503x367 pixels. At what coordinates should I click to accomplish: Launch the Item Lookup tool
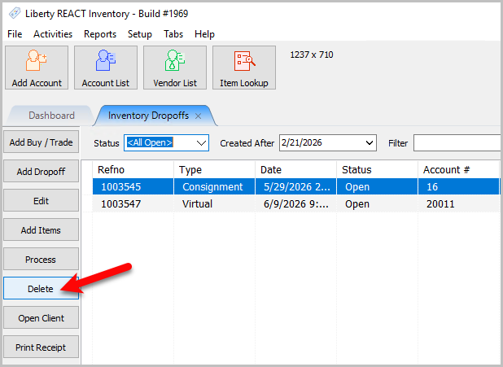click(244, 68)
